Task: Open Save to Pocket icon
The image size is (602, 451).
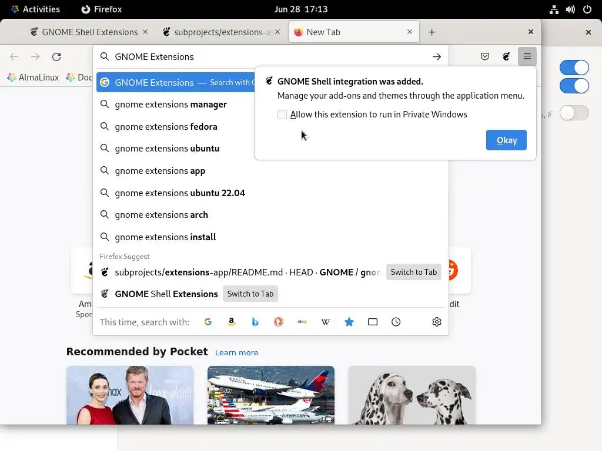Action: pyautogui.click(x=485, y=57)
